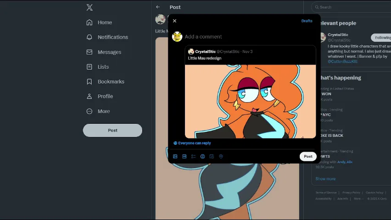This screenshot has width=391, height=220.
Task: Click the Post button in the compose dialog
Action: tap(308, 156)
